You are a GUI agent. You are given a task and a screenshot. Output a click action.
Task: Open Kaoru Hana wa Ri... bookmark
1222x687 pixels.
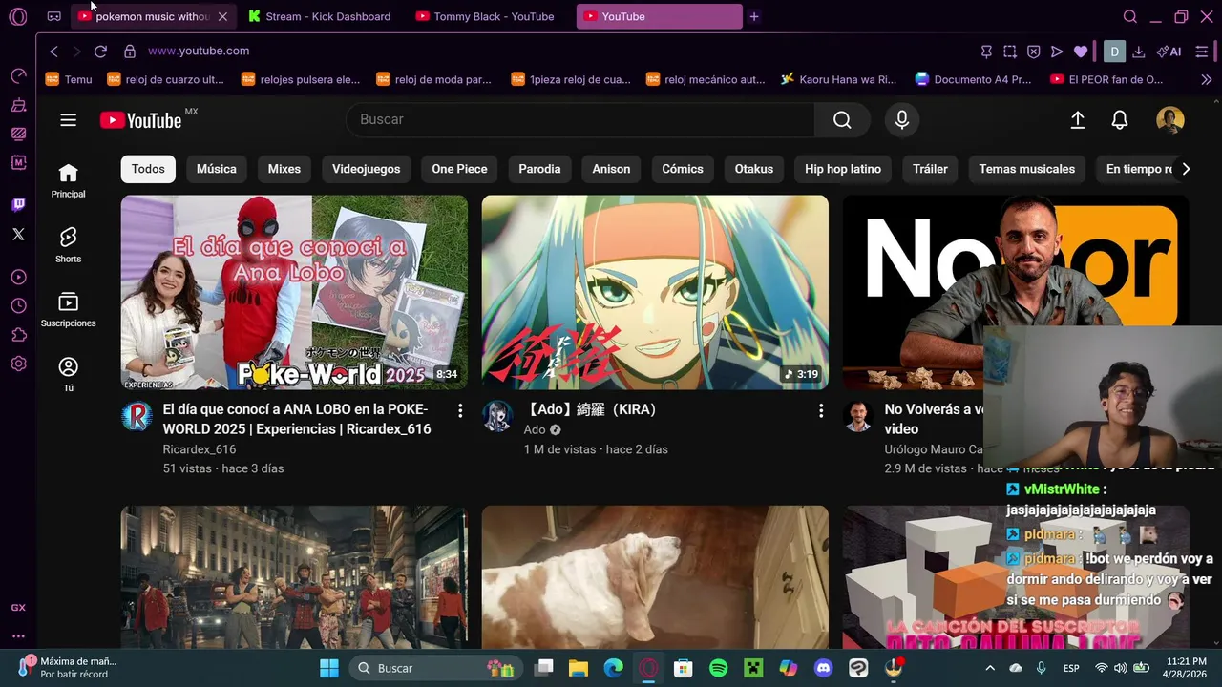pyautogui.click(x=838, y=80)
